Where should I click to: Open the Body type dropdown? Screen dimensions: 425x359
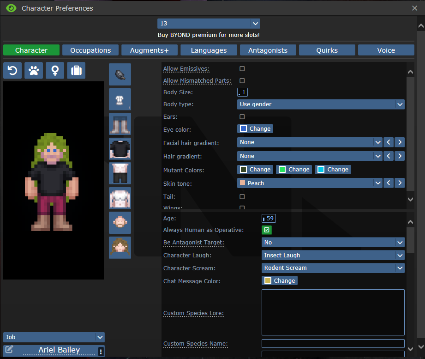321,104
